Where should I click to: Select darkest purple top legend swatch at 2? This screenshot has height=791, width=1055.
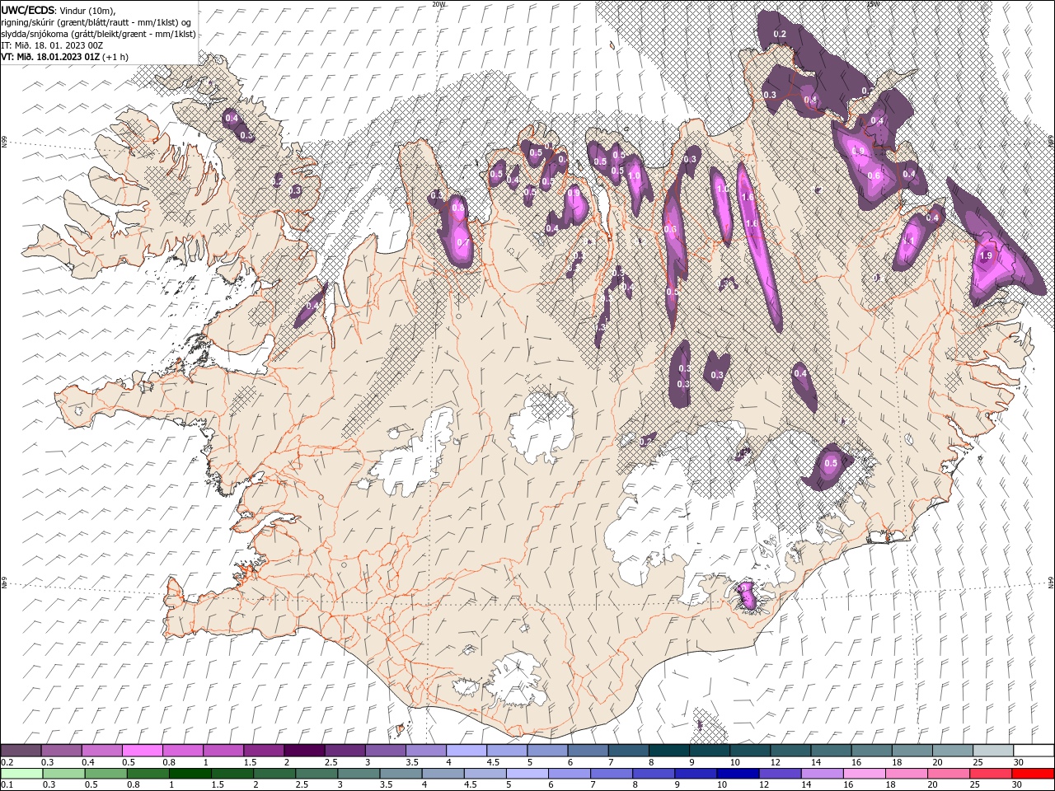[x=303, y=751]
